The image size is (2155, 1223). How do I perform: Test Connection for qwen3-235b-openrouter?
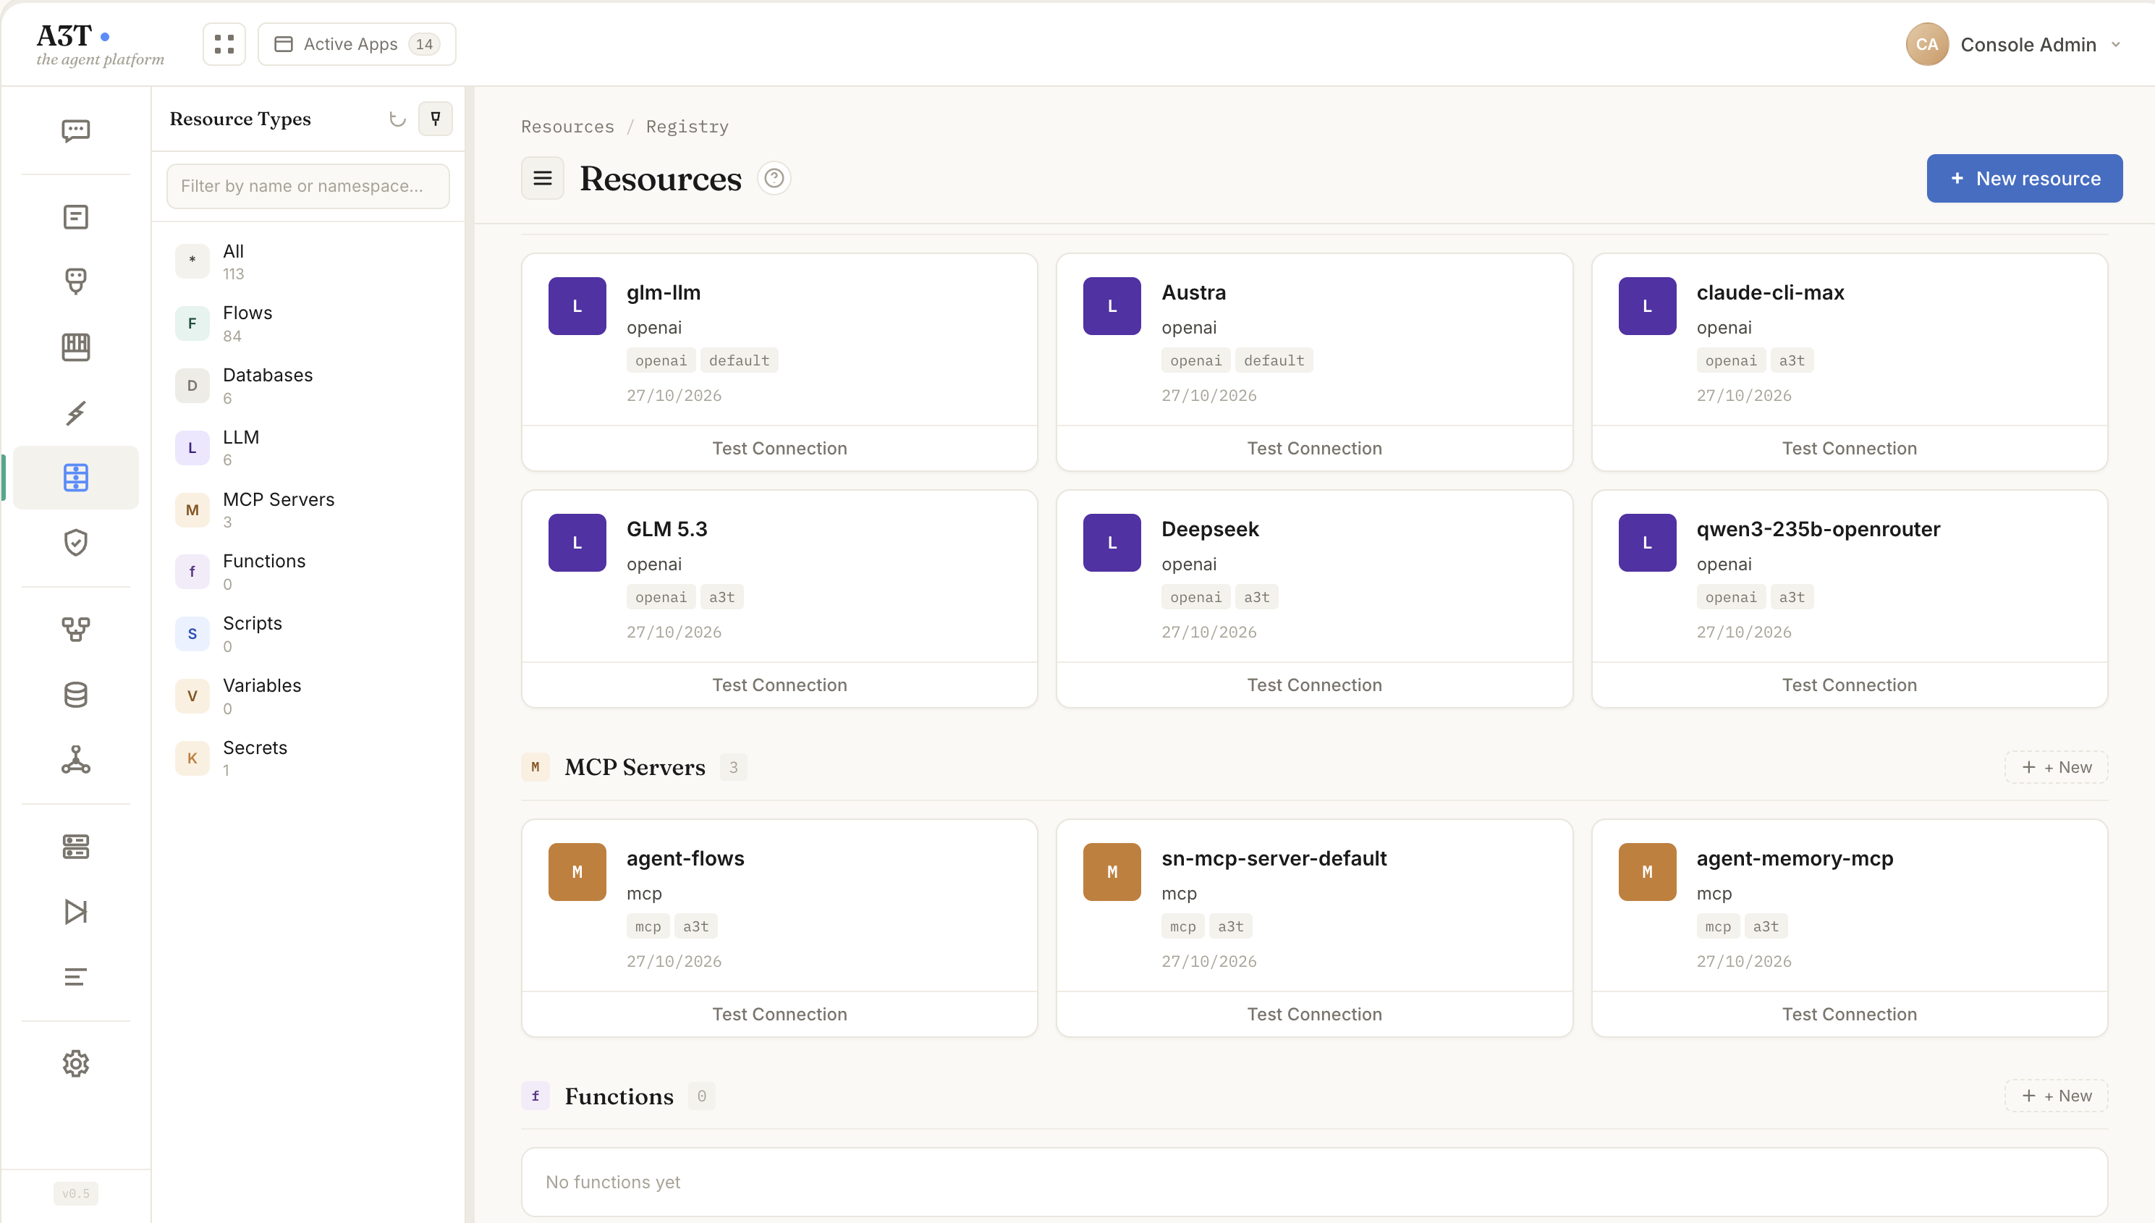pos(1850,685)
